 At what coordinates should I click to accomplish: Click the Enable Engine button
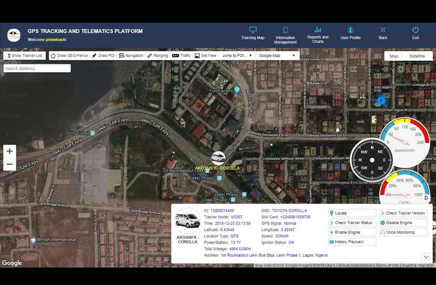coord(352,232)
